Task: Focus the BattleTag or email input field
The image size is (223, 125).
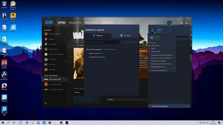Action: click(102, 42)
